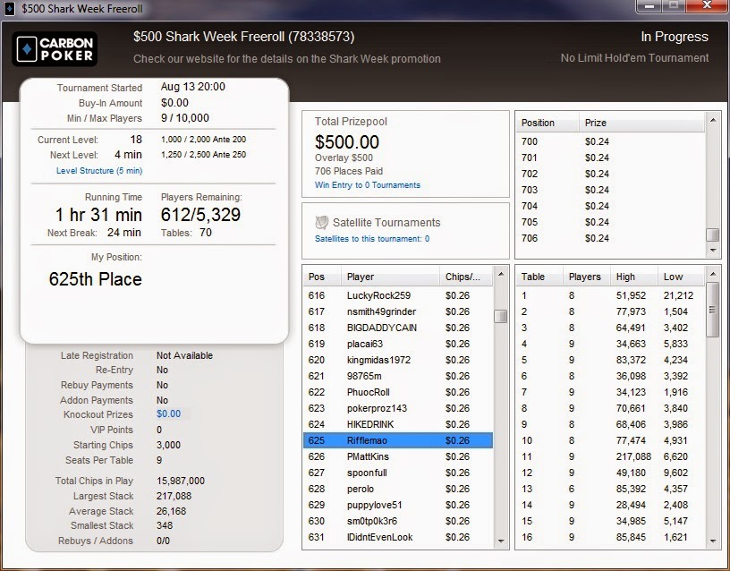
Task: Select prize row for position 703
Action: [x=610, y=190]
